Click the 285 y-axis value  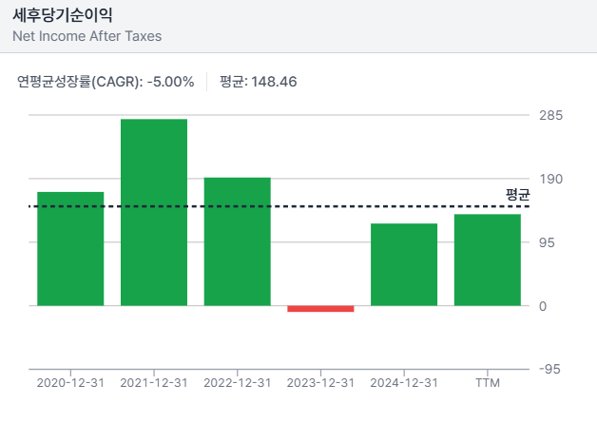click(x=551, y=115)
